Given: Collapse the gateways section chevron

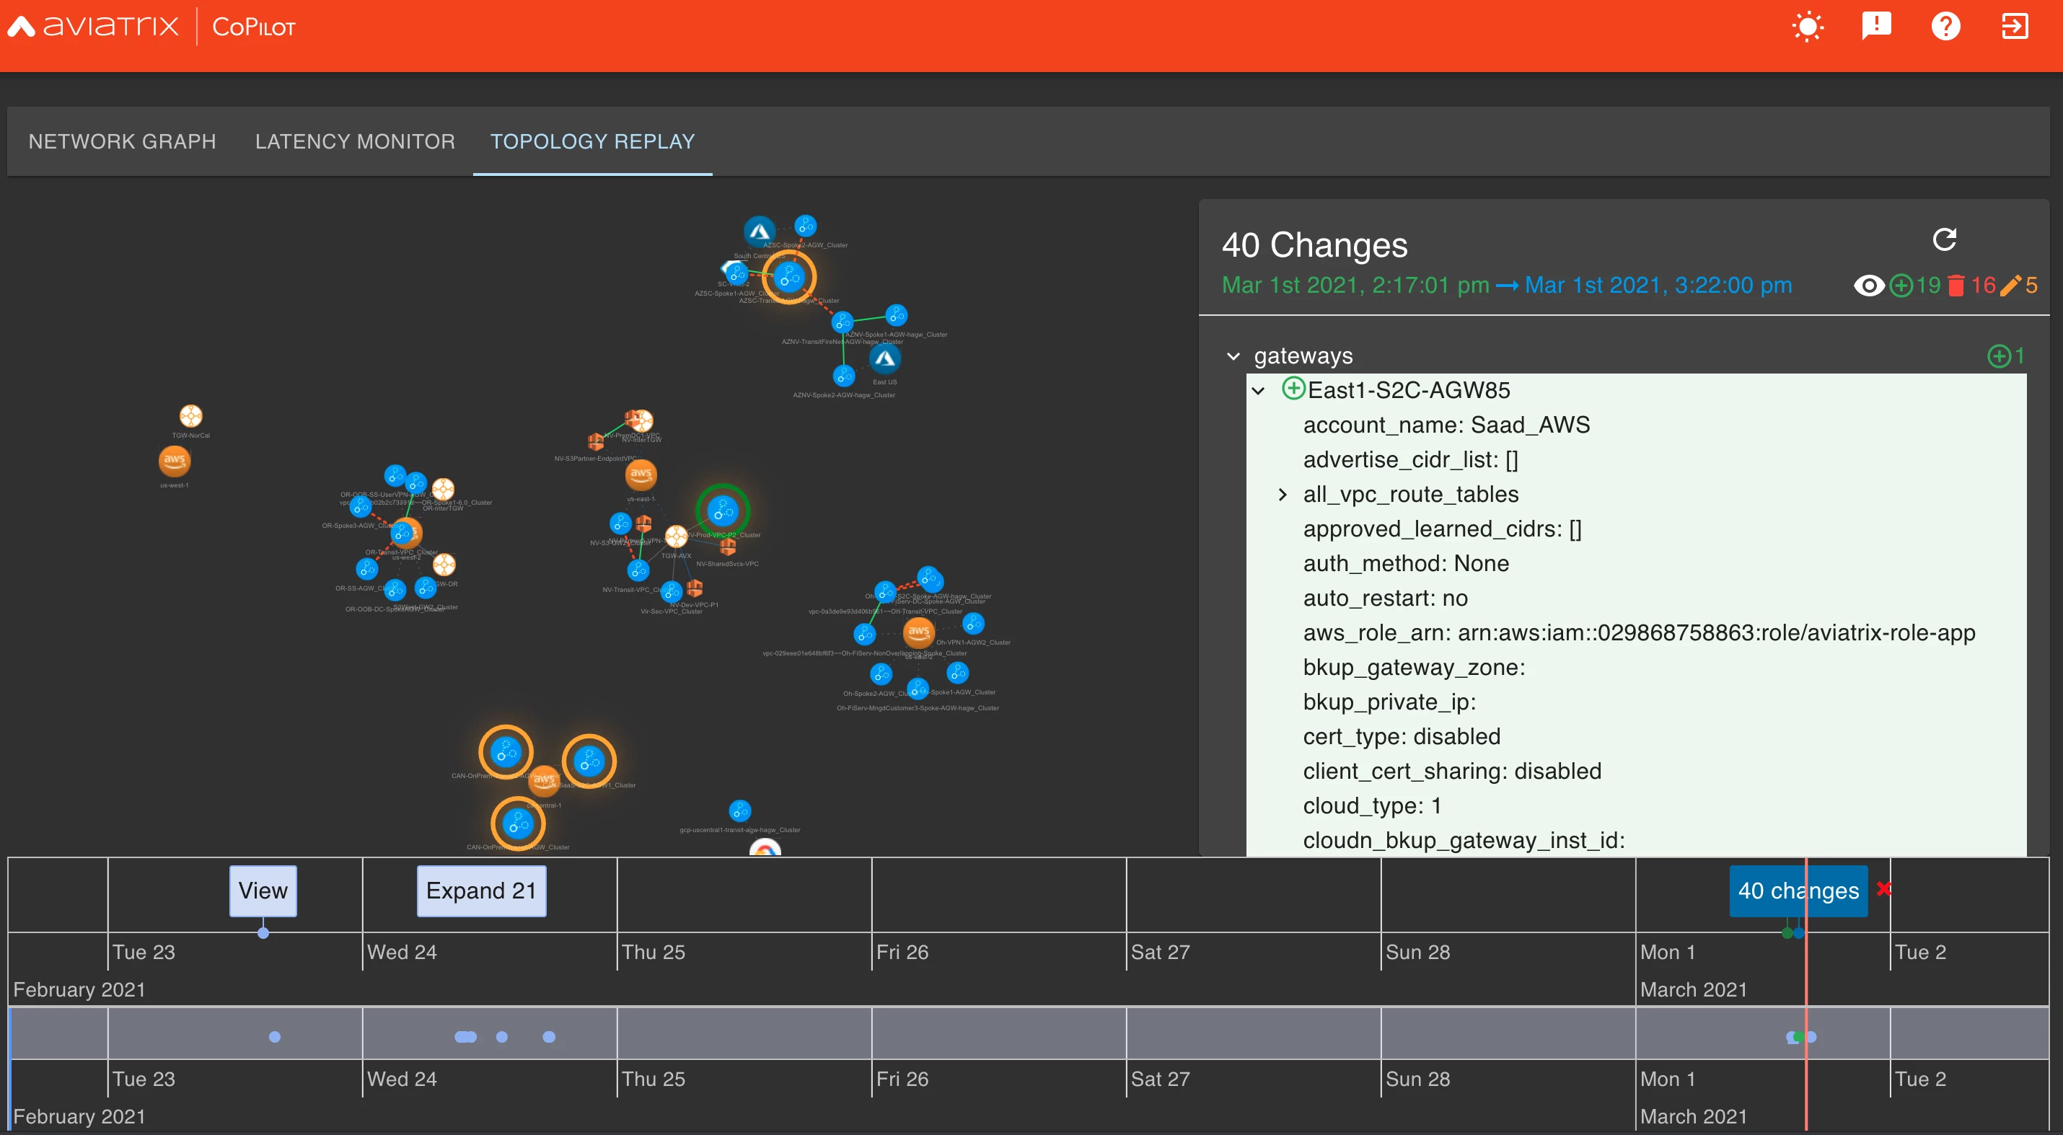Looking at the screenshot, I should coord(1233,356).
